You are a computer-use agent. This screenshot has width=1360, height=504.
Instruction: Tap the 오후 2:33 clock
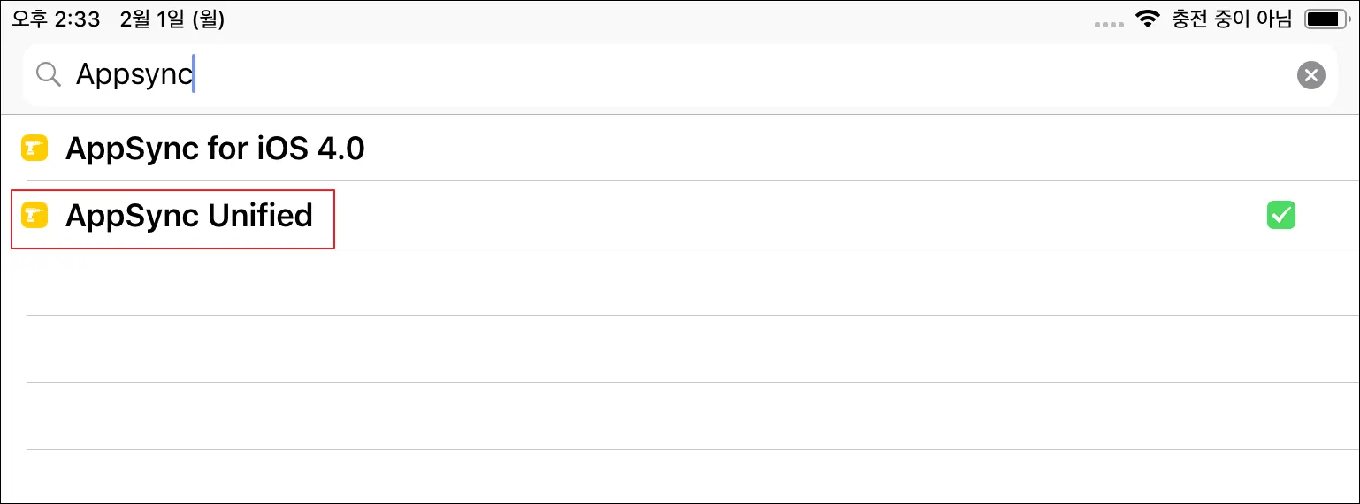tap(57, 19)
